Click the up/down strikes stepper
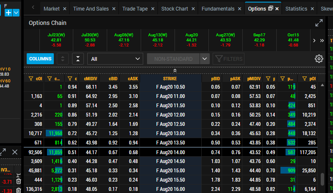The height and width of the screenshot is (193, 333). coord(63,59)
